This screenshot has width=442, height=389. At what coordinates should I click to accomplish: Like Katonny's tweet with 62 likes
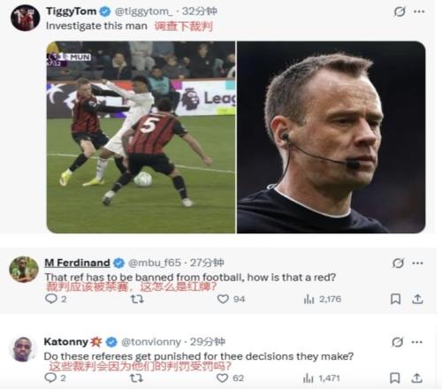click(222, 378)
